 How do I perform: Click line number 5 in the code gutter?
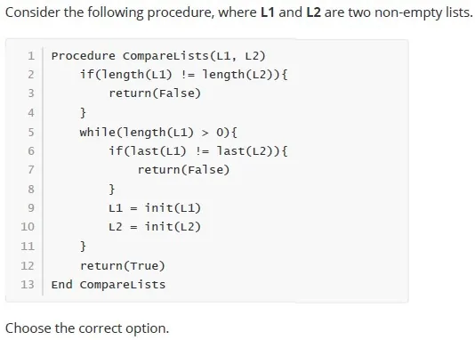point(31,133)
